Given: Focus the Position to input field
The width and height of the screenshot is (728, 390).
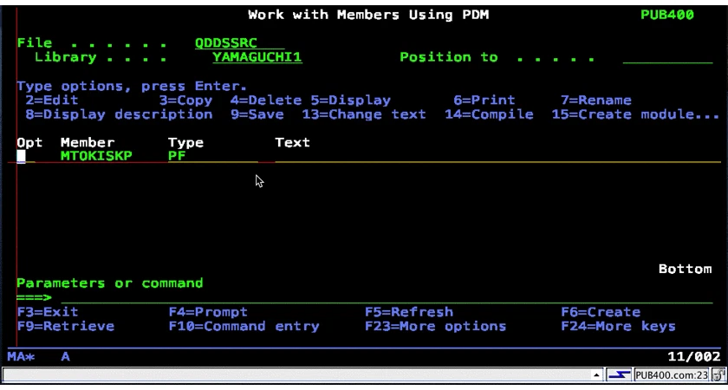Looking at the screenshot, I should tap(667, 57).
